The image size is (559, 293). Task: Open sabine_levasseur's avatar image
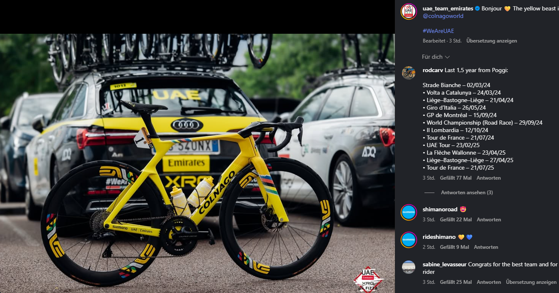point(409,267)
